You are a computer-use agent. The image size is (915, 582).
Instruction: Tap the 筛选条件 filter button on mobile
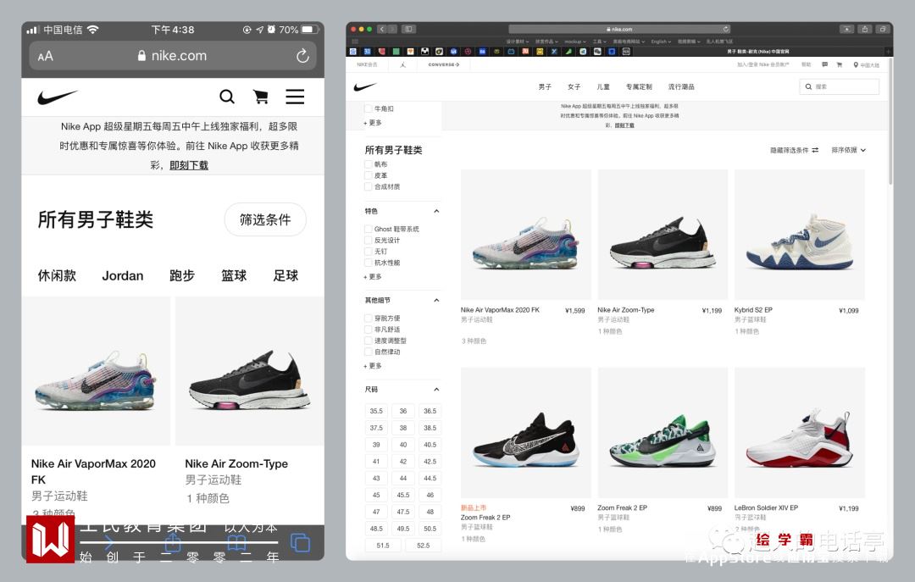pos(265,220)
